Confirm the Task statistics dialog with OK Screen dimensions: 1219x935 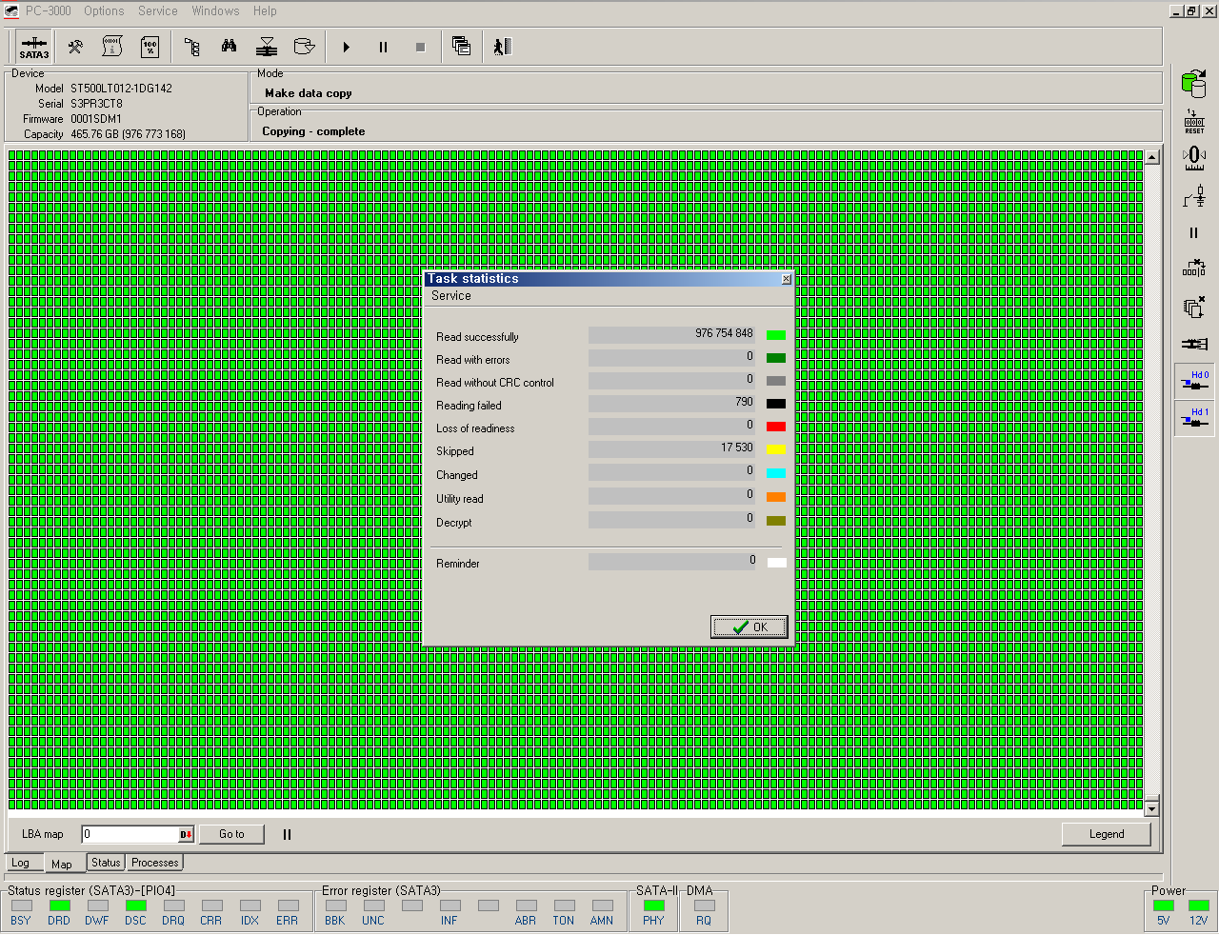click(x=749, y=627)
